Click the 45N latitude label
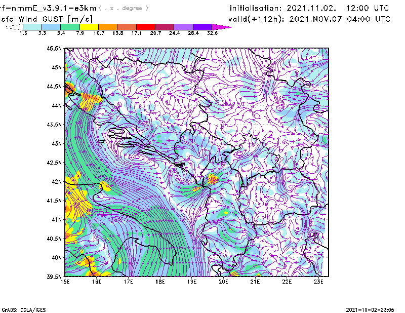 pos(57,67)
